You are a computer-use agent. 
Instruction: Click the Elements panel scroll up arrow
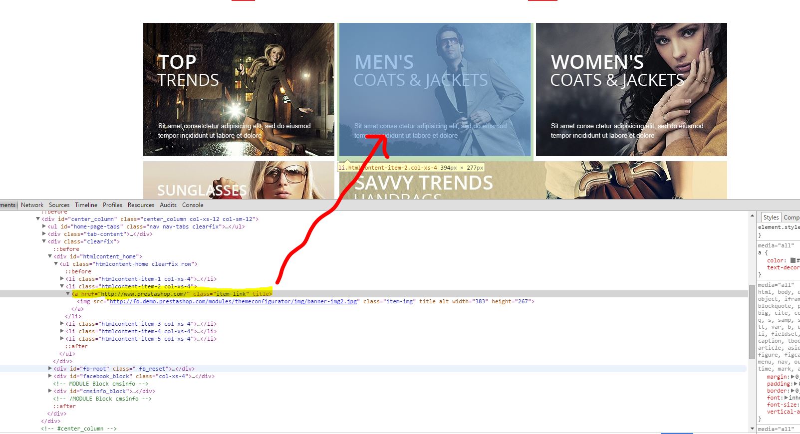[x=752, y=216]
